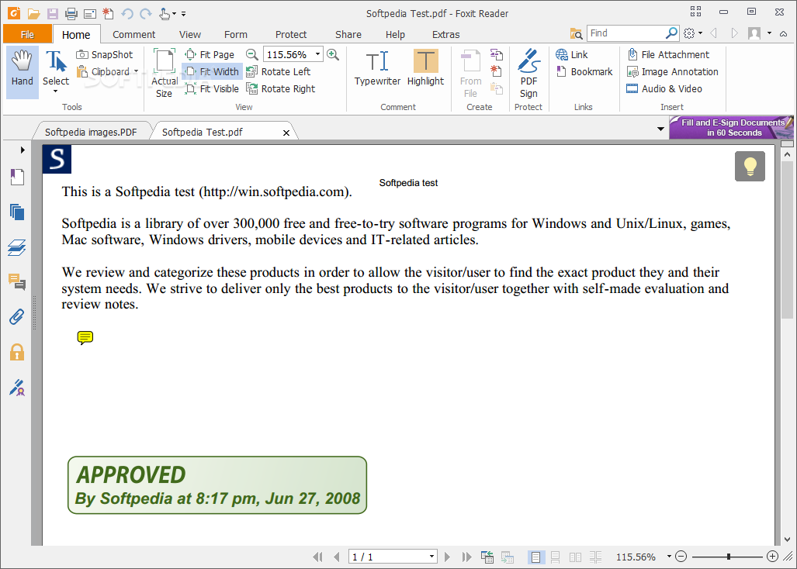Insert a Link
797x569 pixels.
[x=572, y=55]
